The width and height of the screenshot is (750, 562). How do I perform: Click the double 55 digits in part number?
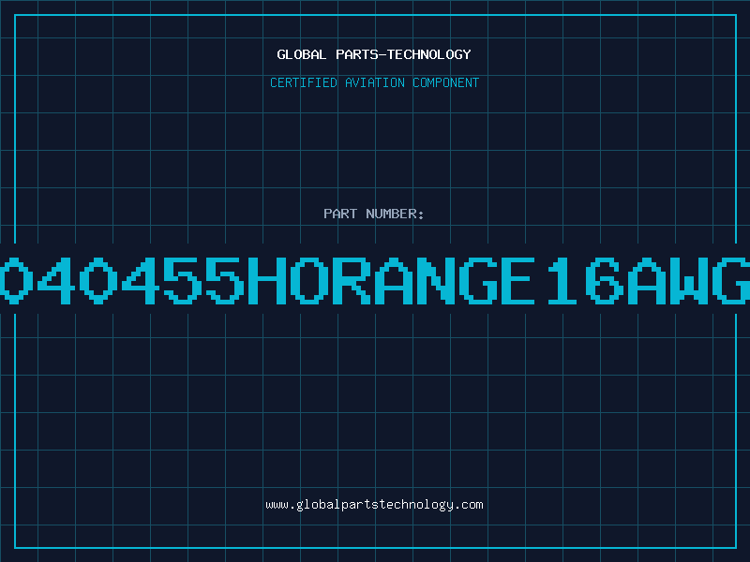pos(202,281)
